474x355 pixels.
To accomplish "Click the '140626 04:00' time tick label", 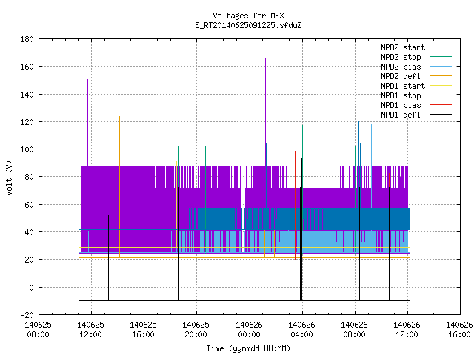I will click(x=301, y=330).
